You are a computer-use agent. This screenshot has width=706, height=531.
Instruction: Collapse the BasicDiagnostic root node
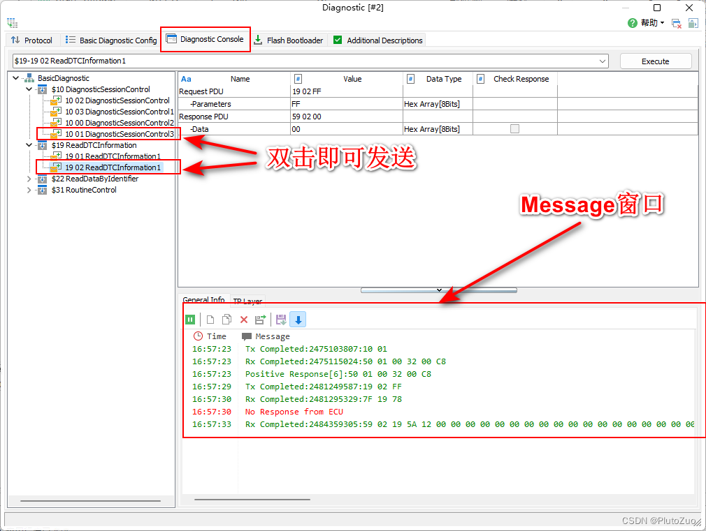coord(16,78)
